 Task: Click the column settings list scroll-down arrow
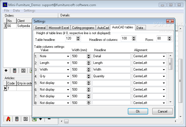[170, 102]
